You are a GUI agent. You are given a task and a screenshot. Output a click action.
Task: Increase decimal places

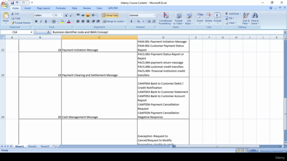coord(149,21)
